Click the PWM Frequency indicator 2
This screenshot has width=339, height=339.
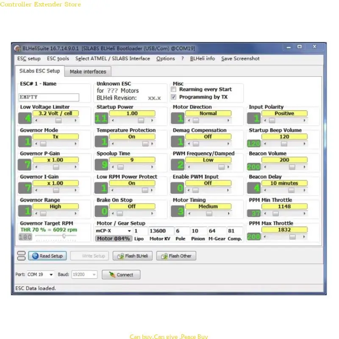click(x=178, y=165)
